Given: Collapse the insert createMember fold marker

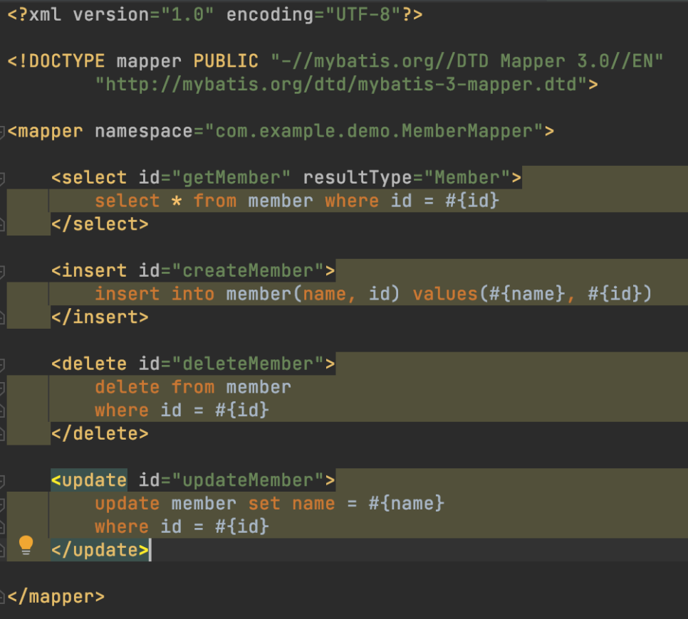Looking at the screenshot, I should coord(1,271).
